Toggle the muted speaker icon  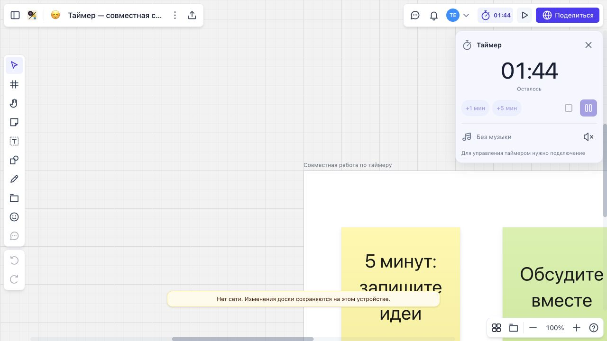(x=589, y=137)
